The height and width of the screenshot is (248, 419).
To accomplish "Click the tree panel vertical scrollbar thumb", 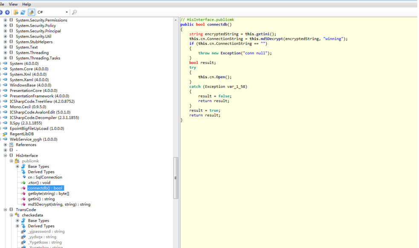I will (176, 178).
